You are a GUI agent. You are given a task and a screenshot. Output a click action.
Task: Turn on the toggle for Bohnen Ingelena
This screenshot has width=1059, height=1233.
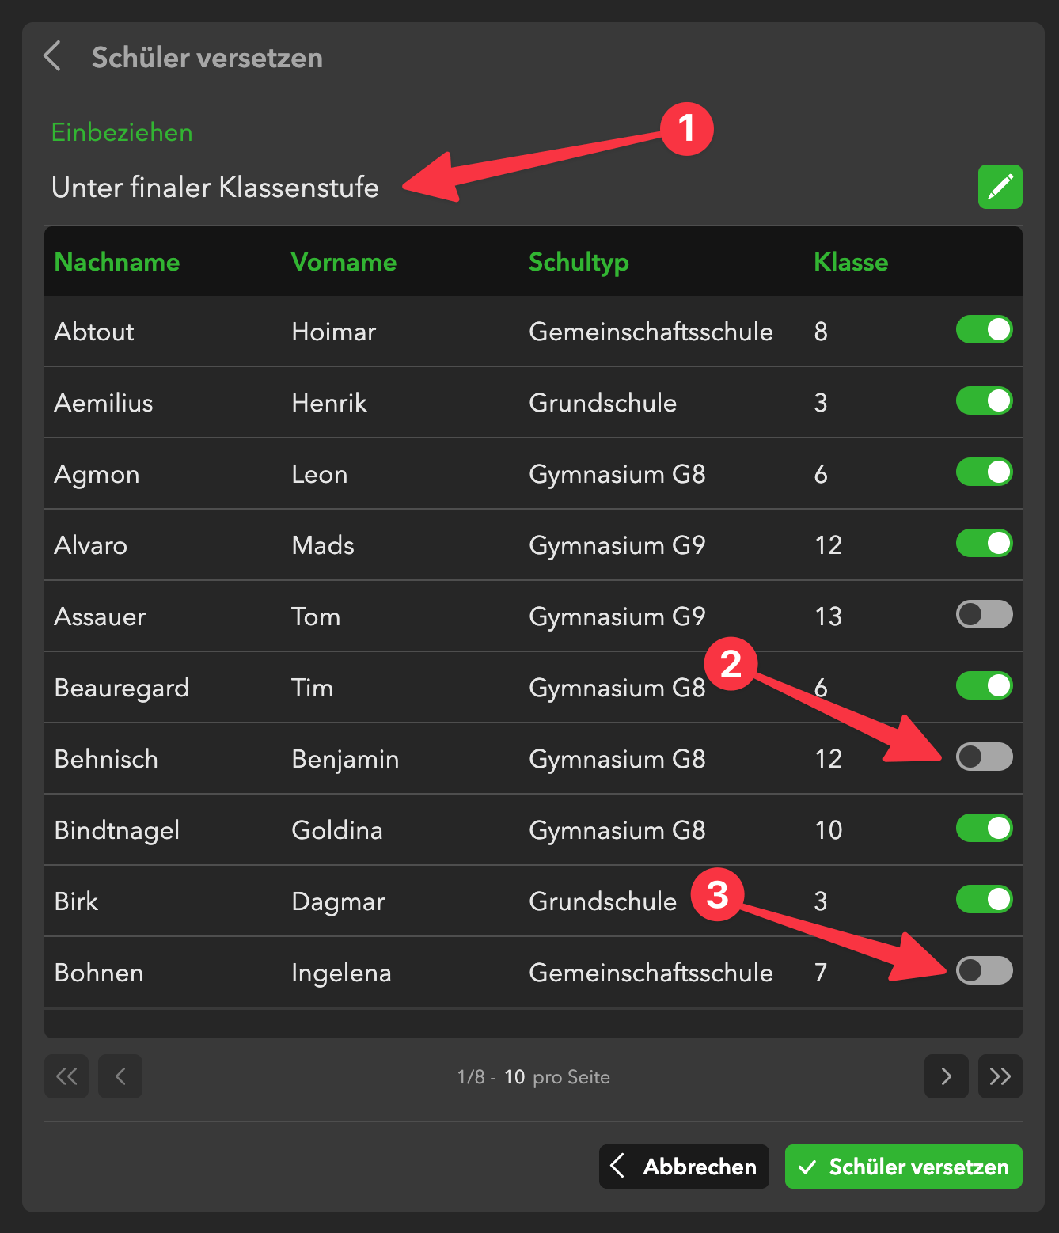[x=984, y=971]
